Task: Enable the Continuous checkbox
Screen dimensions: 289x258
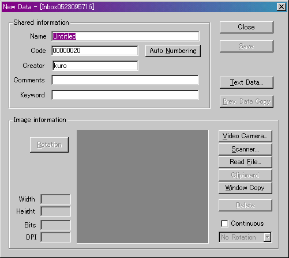Action: (224, 223)
